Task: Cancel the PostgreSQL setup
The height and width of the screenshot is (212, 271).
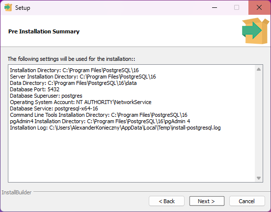Action: (x=247, y=201)
